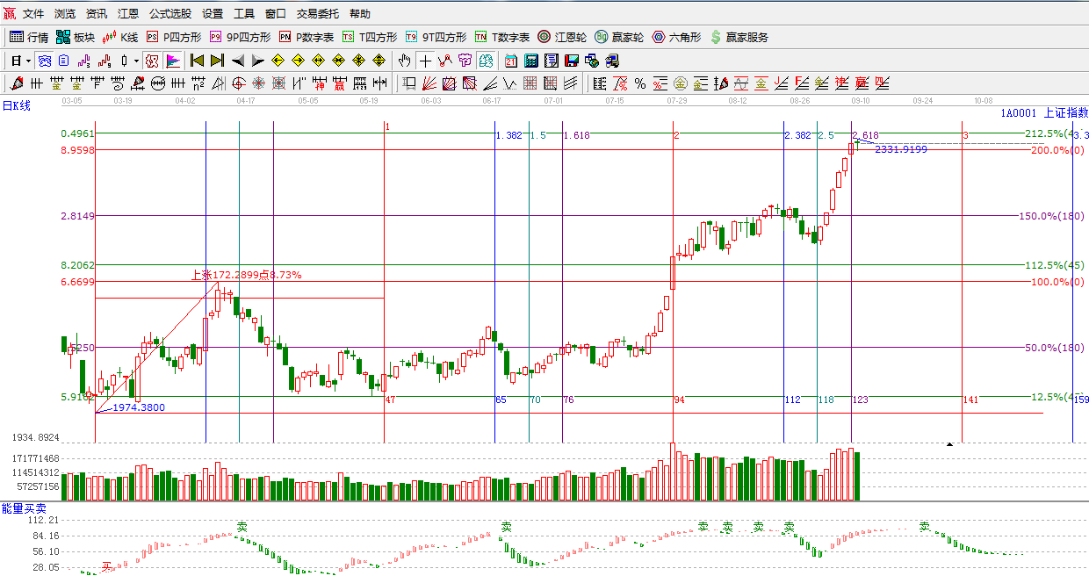Toggle the colored flag indicator button

click(x=173, y=61)
